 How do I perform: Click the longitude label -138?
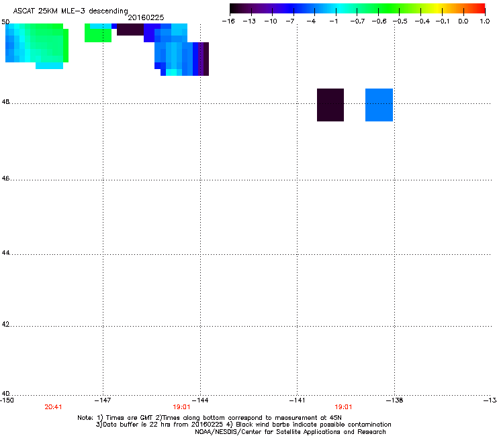click(395, 400)
